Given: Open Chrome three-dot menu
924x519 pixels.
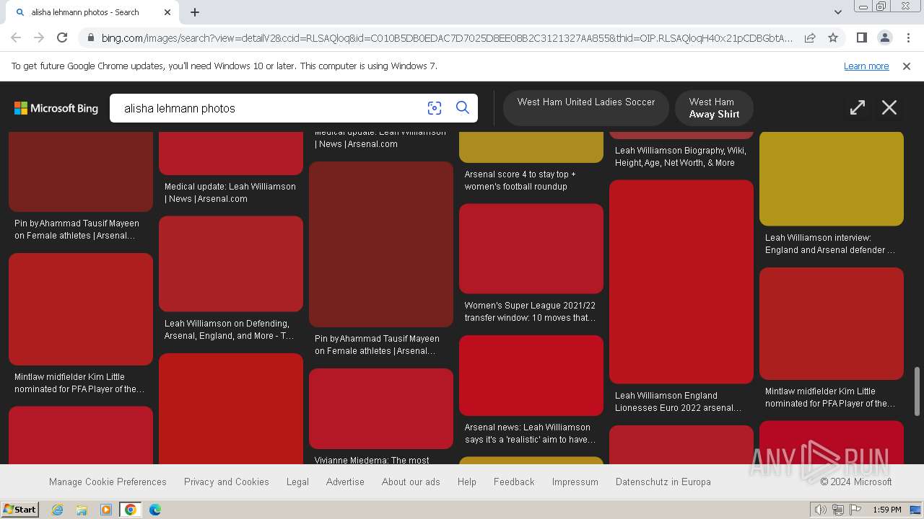Looking at the screenshot, I should pos(907,37).
